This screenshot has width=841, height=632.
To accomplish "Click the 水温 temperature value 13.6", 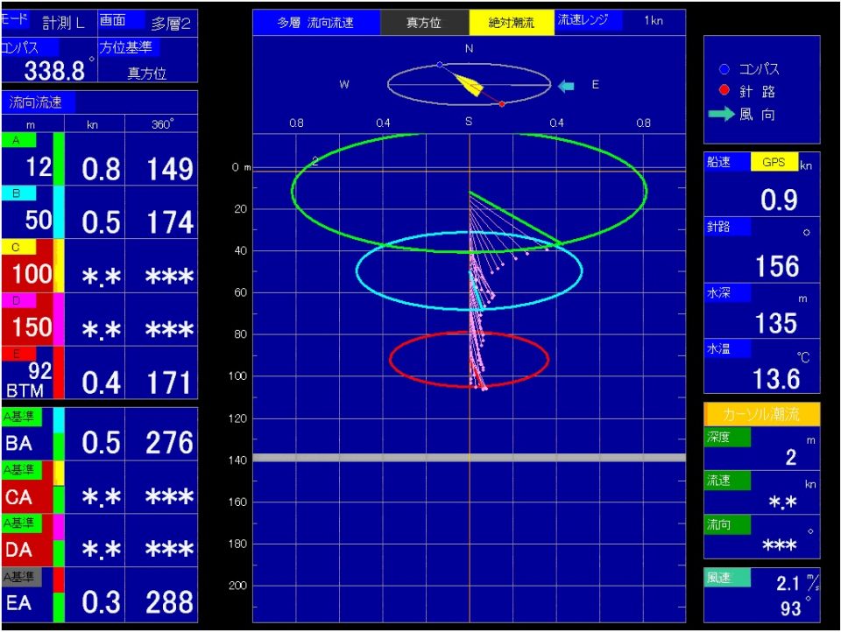I will coord(777,379).
